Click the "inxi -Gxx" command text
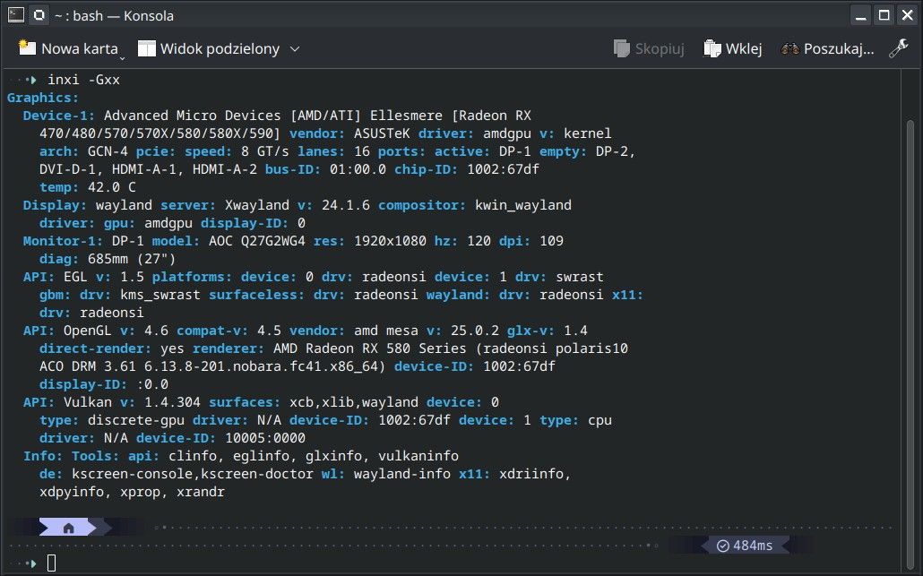923x576 pixels. tap(83, 80)
